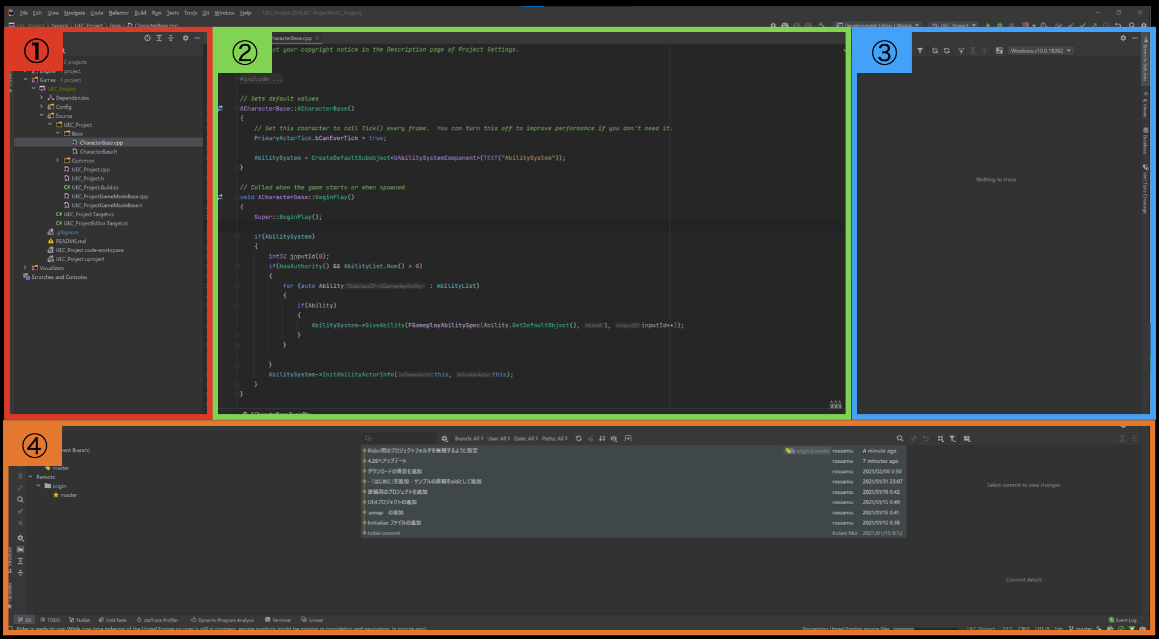Open Git log eye view options
Viewport: 1159px width, 639px height.
point(614,439)
